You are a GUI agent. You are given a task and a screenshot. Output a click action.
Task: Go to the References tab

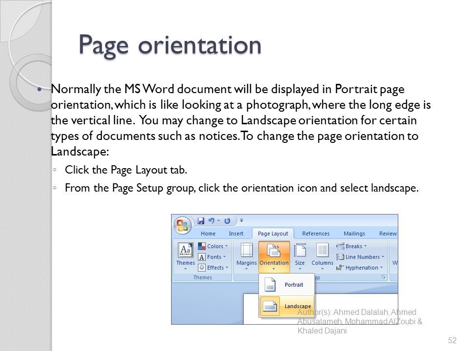316,234
